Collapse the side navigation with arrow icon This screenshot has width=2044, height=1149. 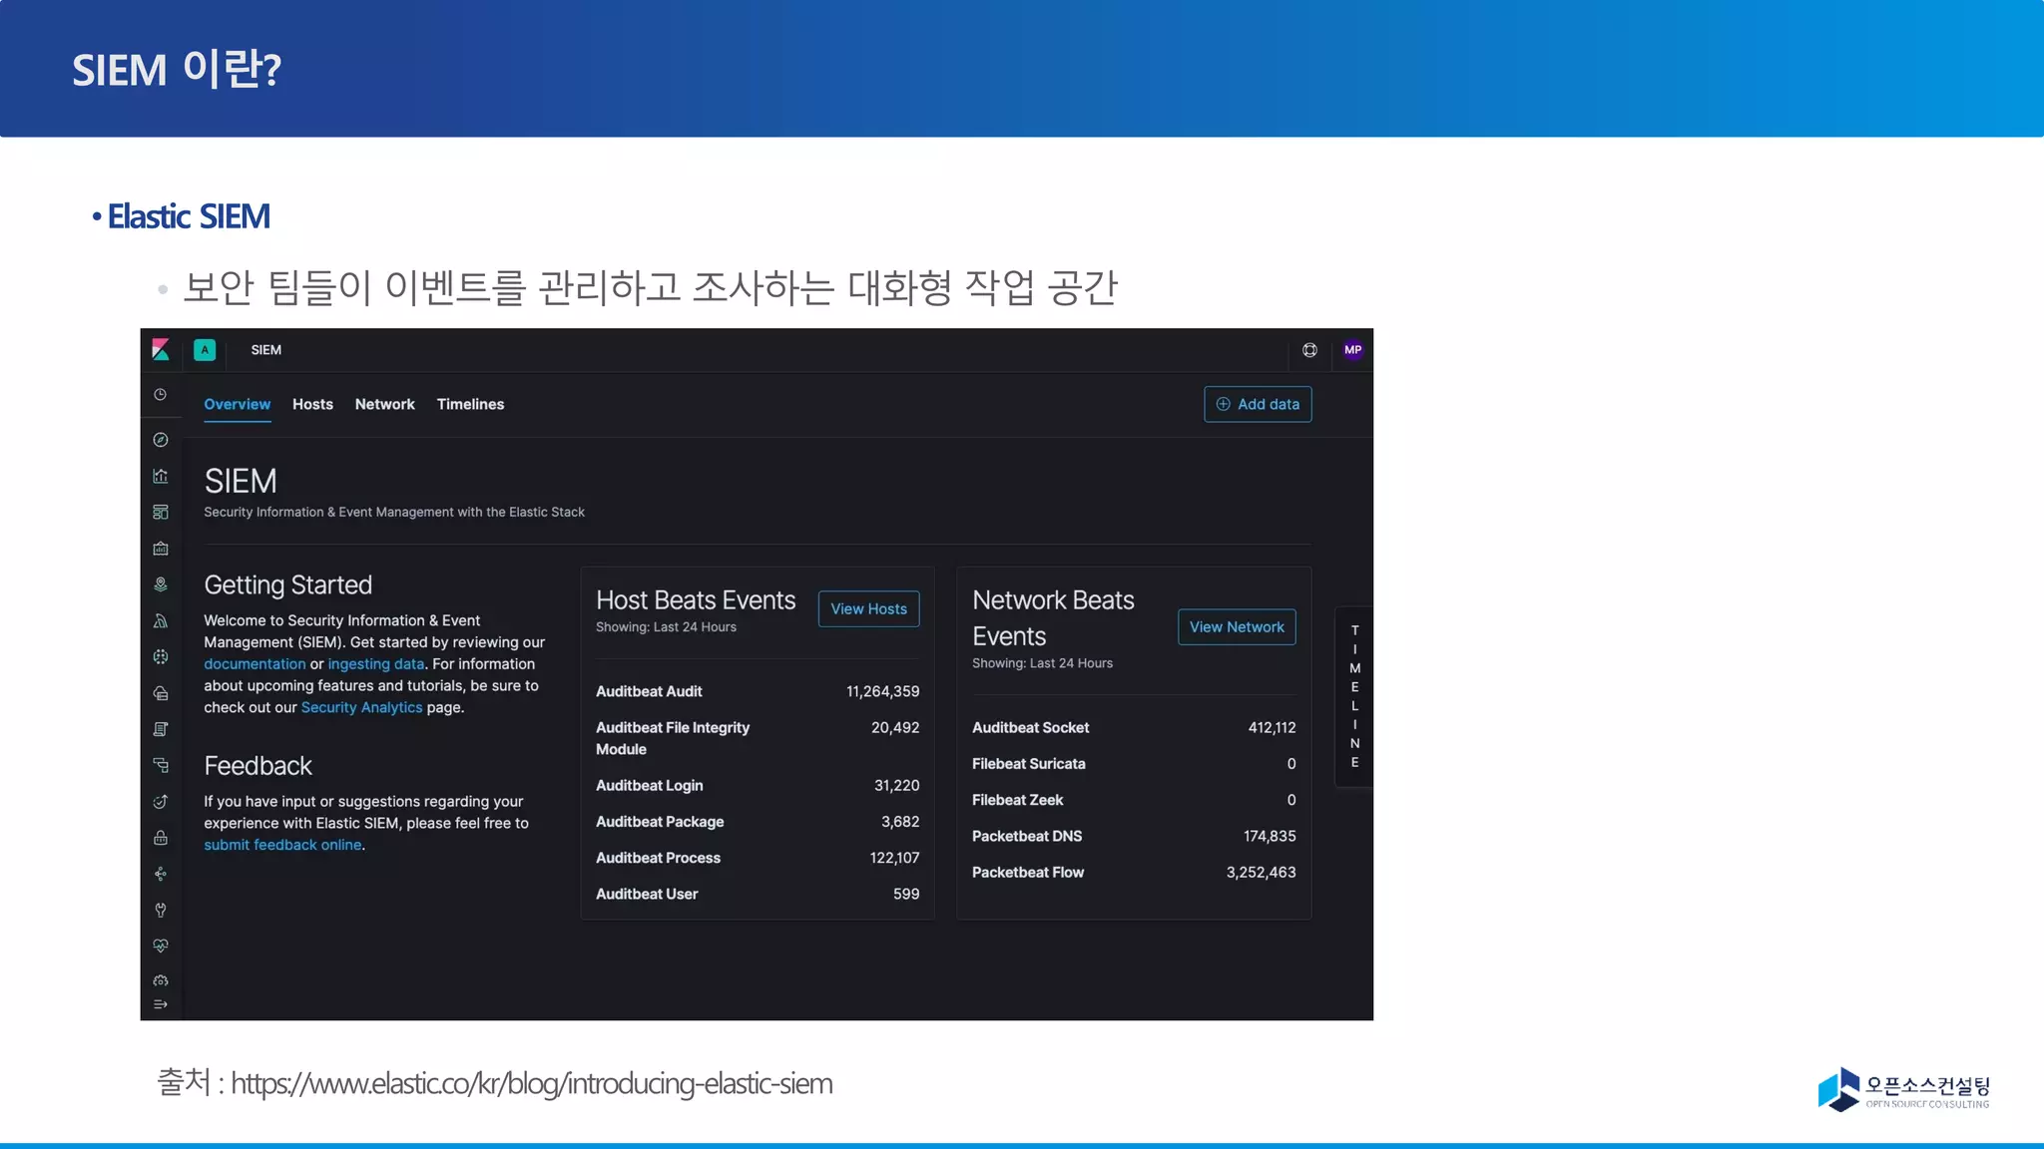pos(161,1004)
